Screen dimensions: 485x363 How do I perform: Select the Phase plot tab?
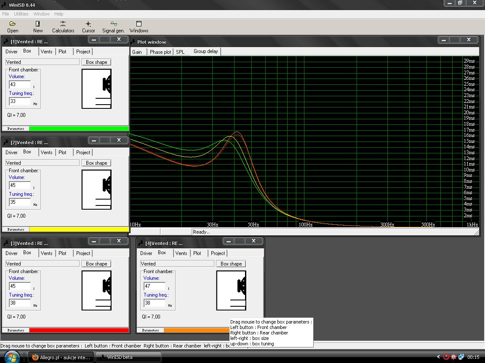[160, 52]
